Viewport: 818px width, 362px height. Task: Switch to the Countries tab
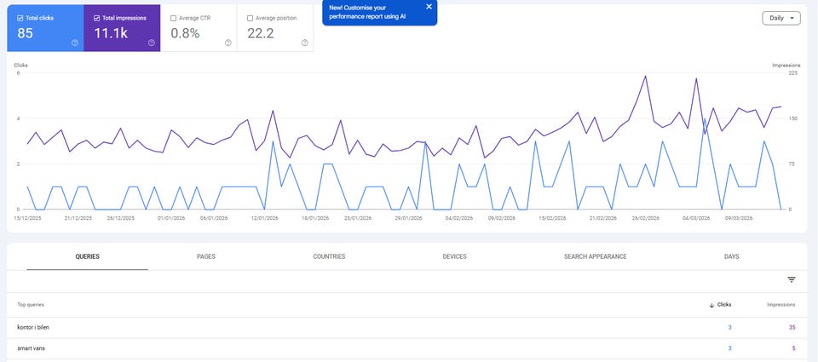coord(329,256)
